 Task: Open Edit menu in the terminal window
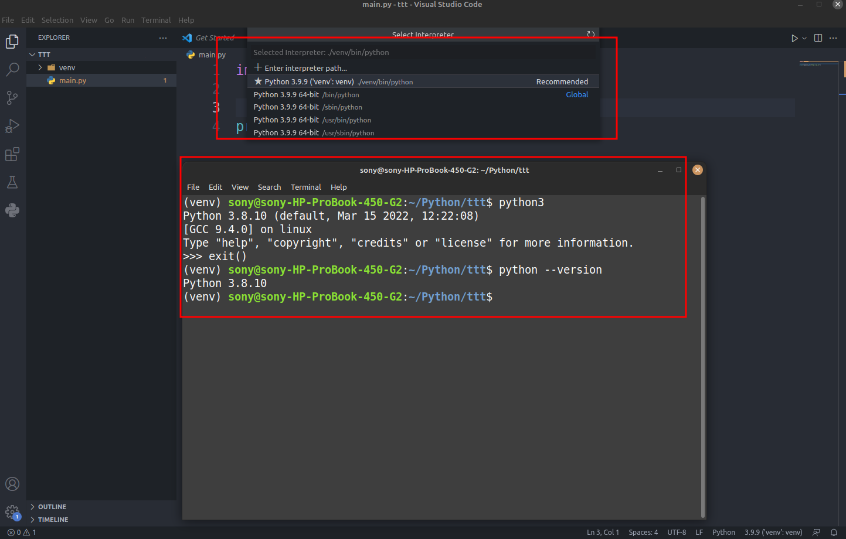tap(215, 187)
